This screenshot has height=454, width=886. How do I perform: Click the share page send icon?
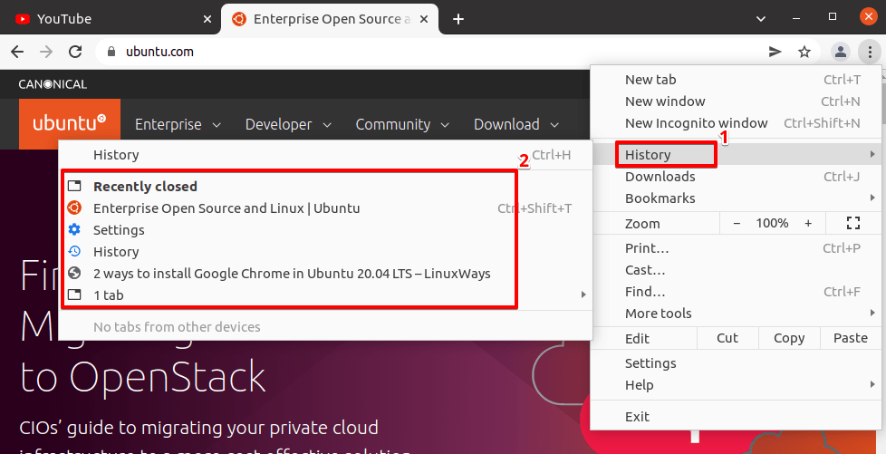point(775,52)
